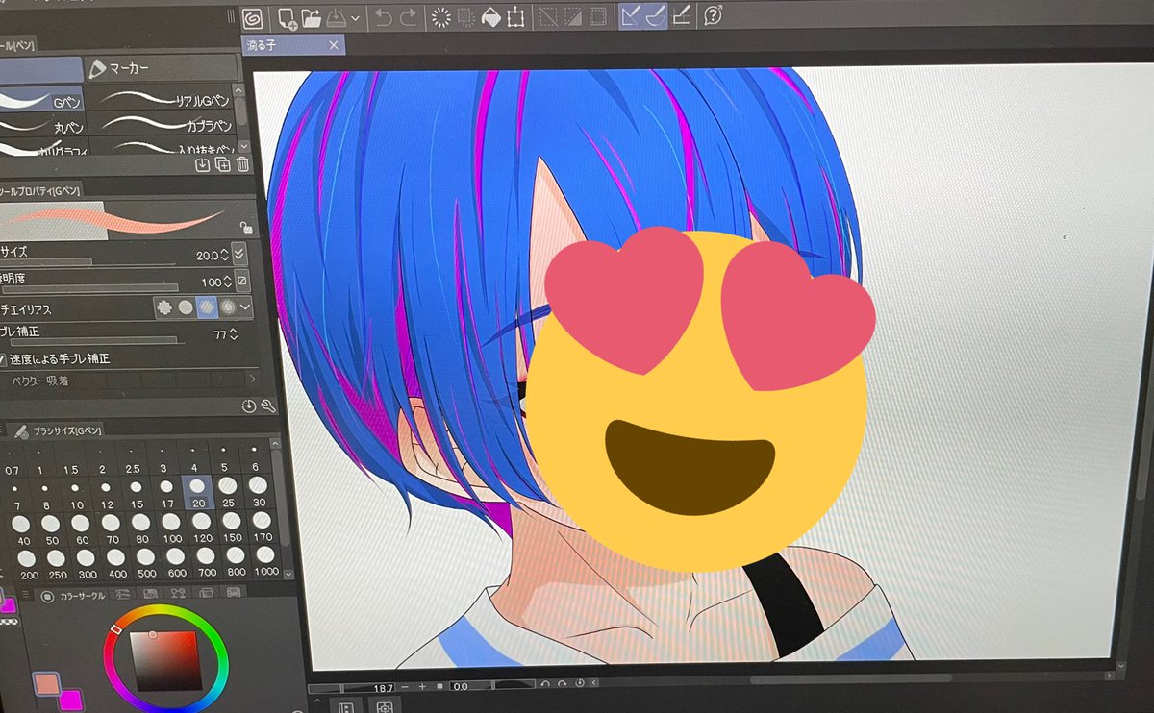
Task: Adjust the 不透明度 opacity slider
Action: point(88,286)
